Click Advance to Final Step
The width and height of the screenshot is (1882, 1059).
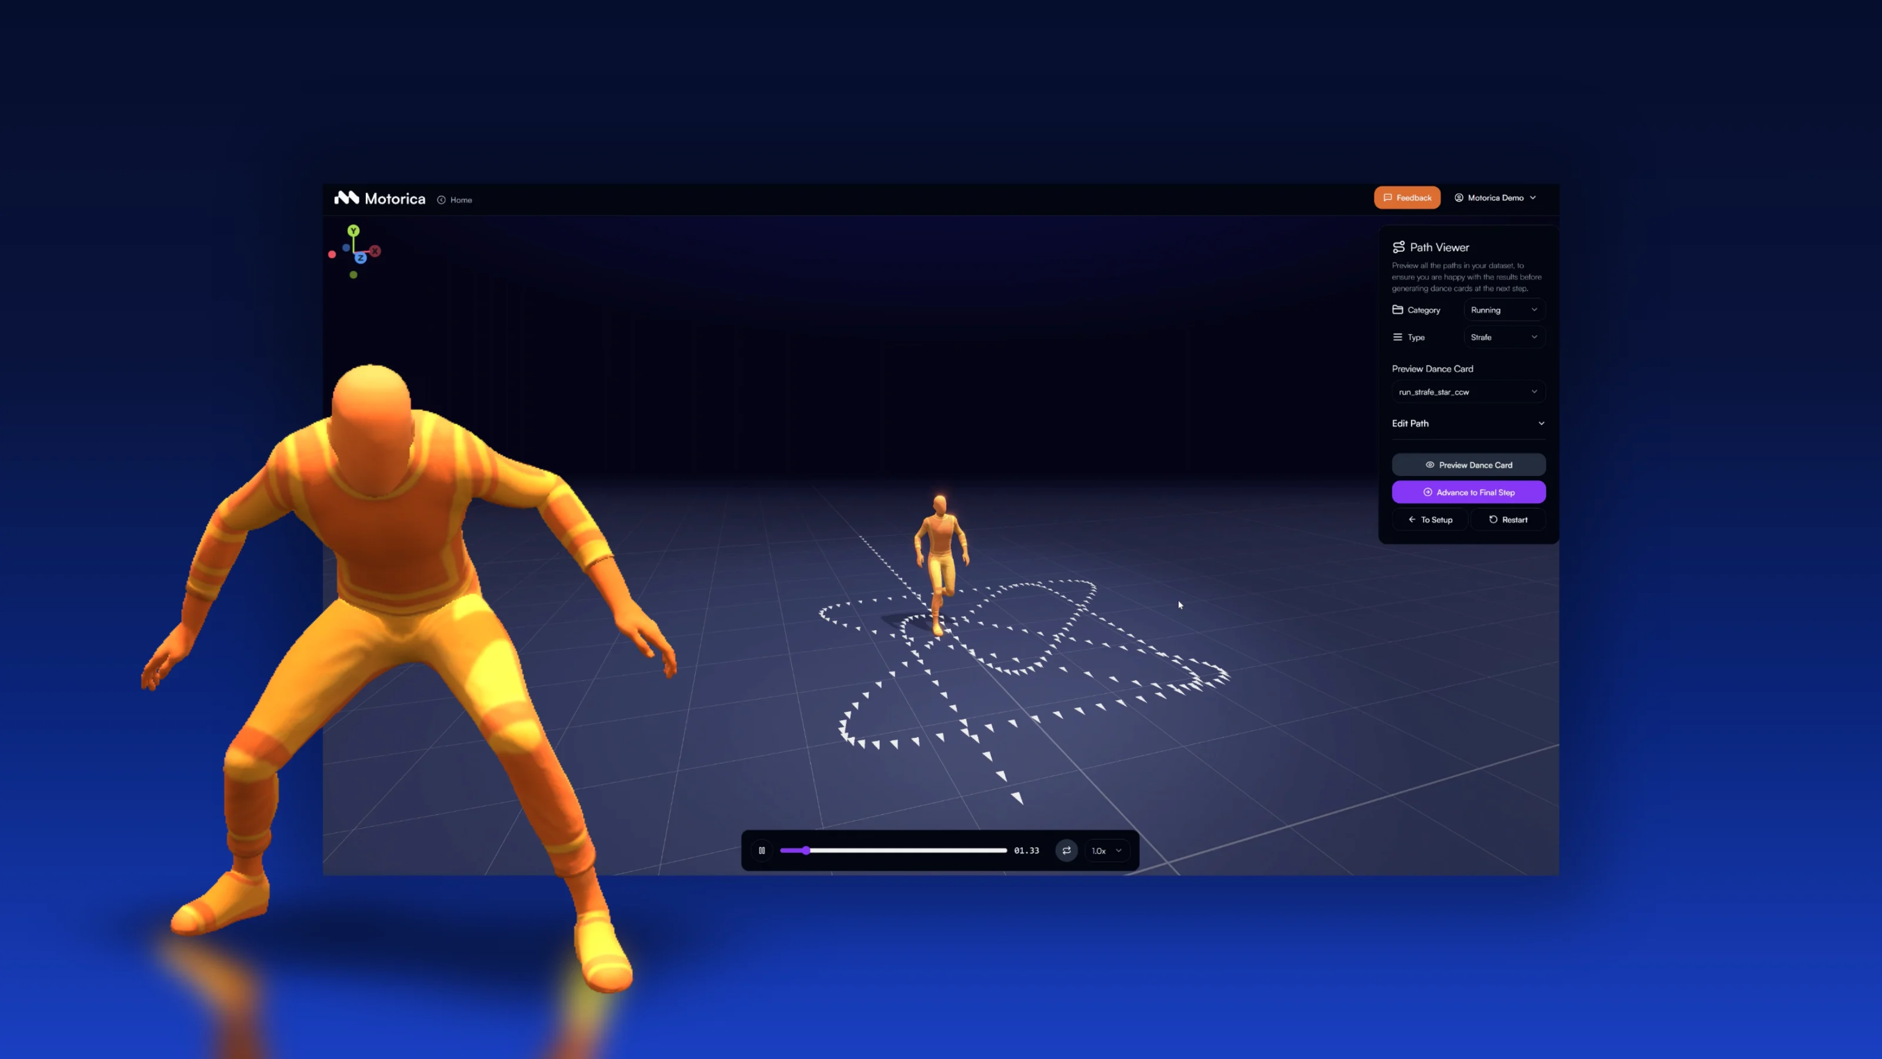click(1468, 492)
